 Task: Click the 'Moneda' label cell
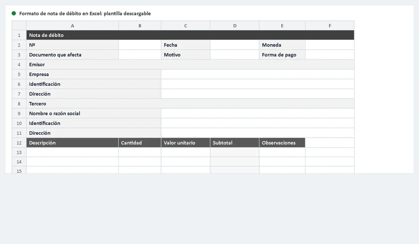(282, 45)
